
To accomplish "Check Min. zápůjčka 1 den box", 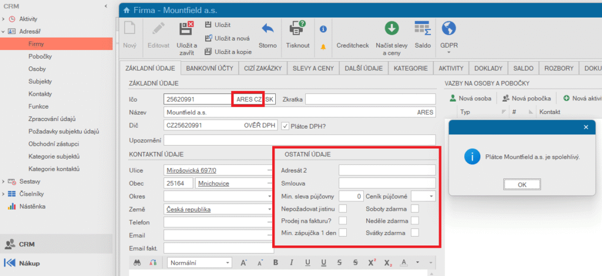I will click(343, 233).
